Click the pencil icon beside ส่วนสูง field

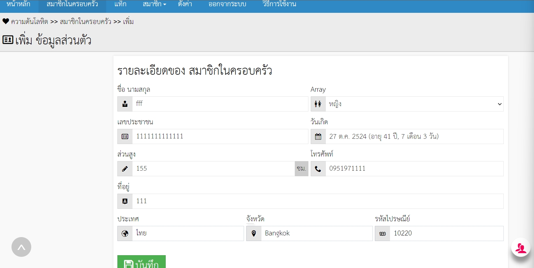(125, 169)
